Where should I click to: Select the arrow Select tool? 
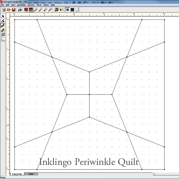(x=3, y=17)
